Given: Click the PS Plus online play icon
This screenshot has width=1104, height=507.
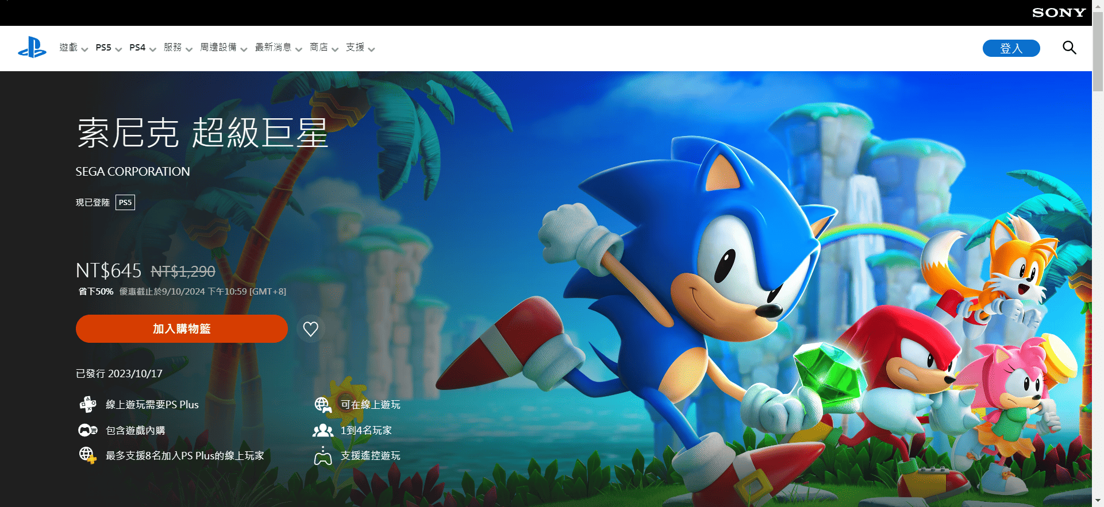Looking at the screenshot, I should click(x=88, y=405).
